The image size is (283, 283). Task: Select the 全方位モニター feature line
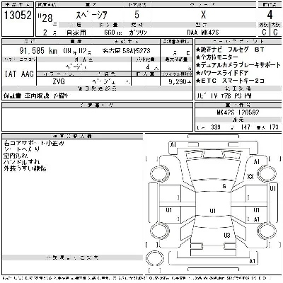coord(217,57)
